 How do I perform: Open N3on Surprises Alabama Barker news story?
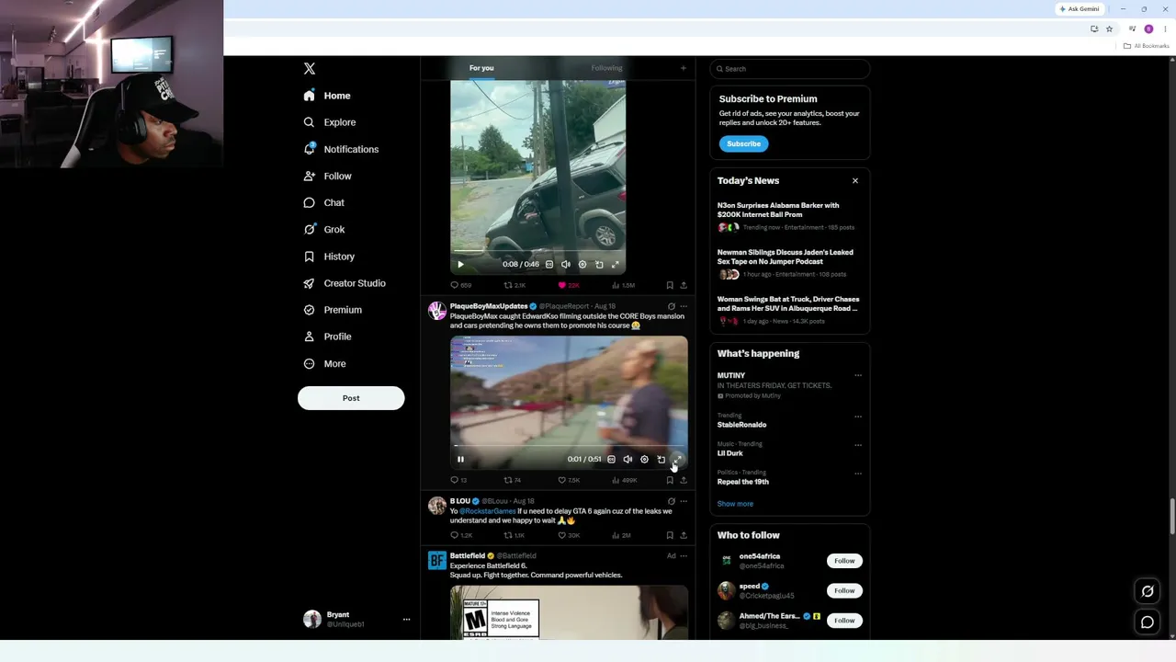(789, 217)
